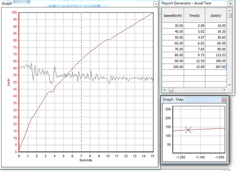236x171 pixels.
Task: Select distance cell 267.00
Action: (216, 67)
